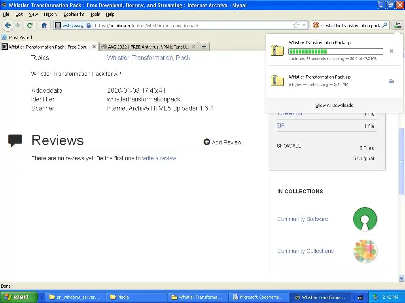Click the Community Collections colorful thumbnail

click(x=365, y=251)
